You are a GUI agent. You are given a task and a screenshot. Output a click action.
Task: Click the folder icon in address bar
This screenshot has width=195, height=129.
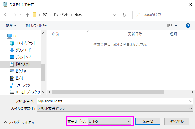35,15
